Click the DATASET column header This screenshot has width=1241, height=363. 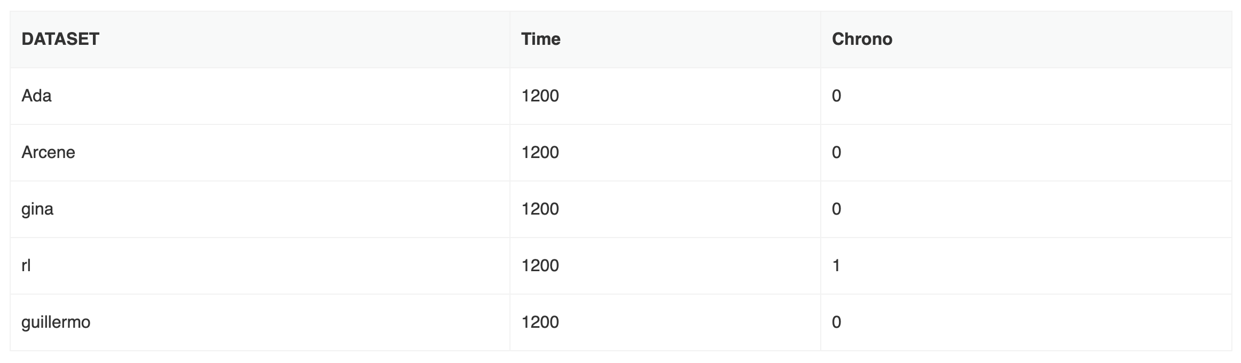click(x=60, y=39)
